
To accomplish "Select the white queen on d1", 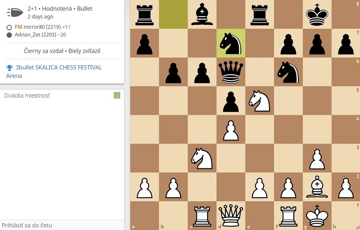I will [231, 216].
